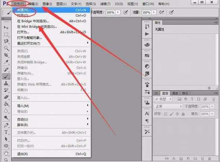
Task: Open the History panel icon
Action: click(147, 27)
